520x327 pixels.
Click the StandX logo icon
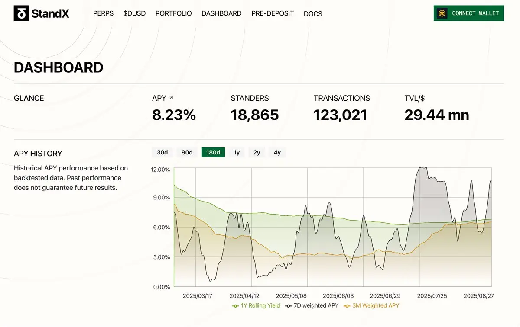[x=22, y=13]
